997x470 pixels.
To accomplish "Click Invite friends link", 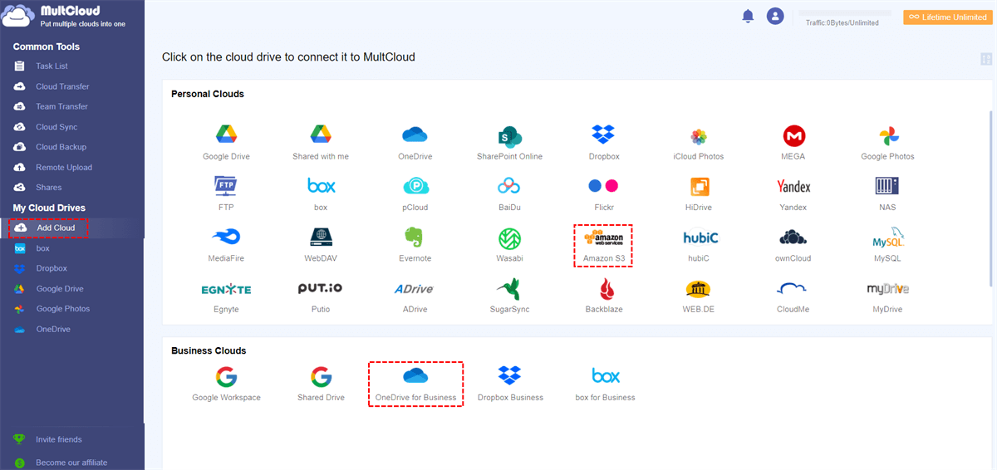I will click(58, 439).
